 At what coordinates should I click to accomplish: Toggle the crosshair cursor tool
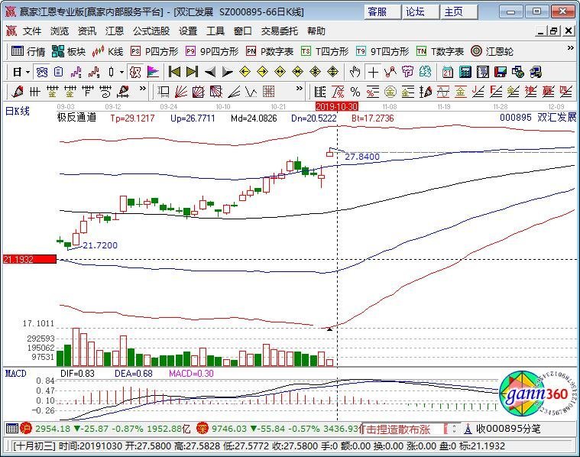coord(373,72)
